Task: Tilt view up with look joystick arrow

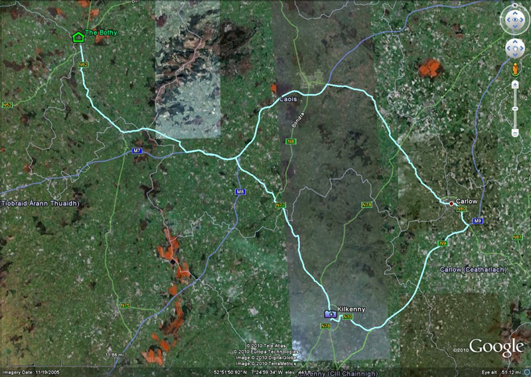Action: (515, 13)
